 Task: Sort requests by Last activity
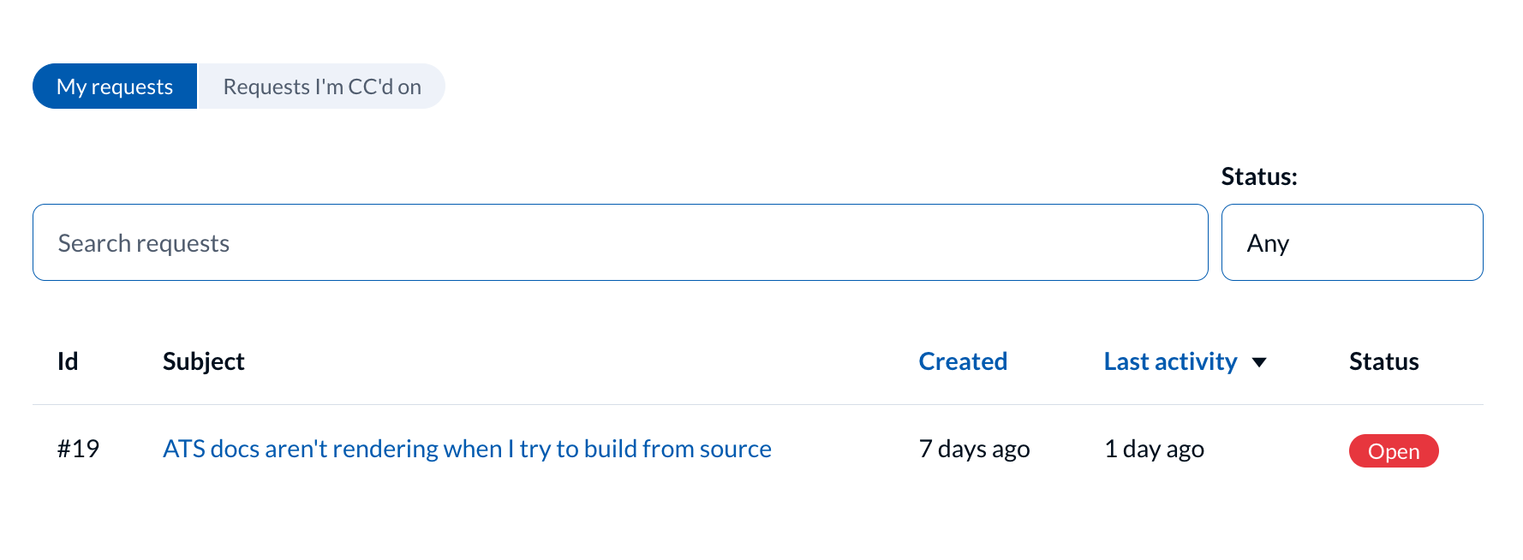1170,361
